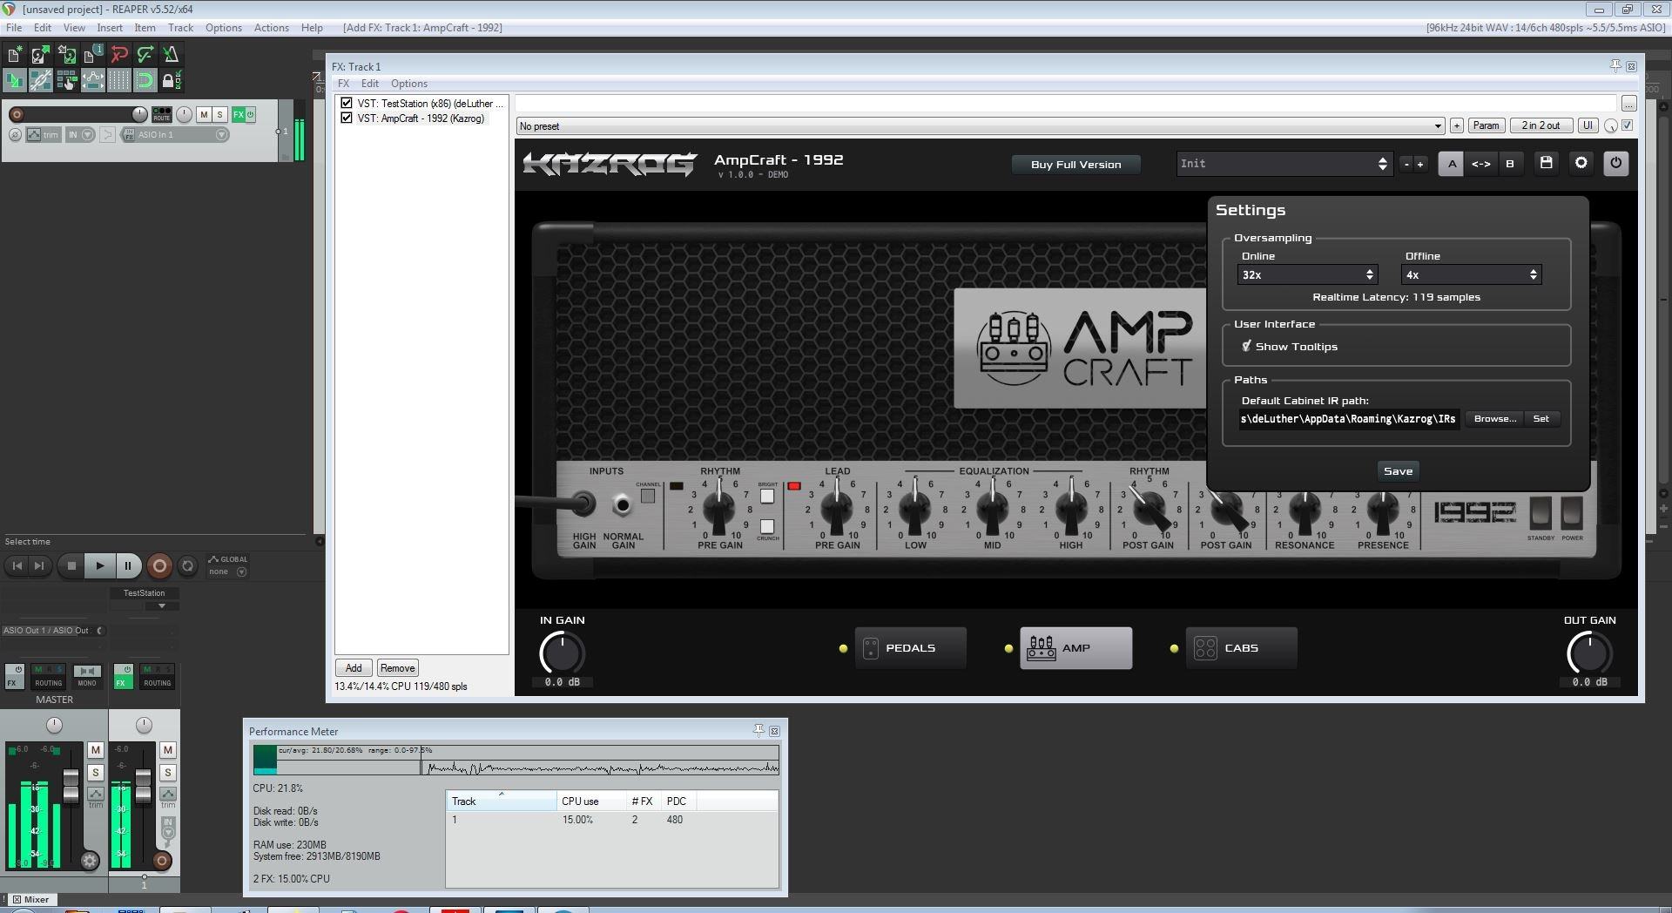Click the Param button

pyautogui.click(x=1486, y=125)
